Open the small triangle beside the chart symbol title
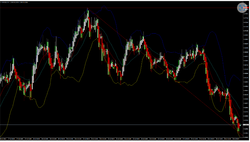The height and width of the screenshot is (142, 250). coord(1,2)
